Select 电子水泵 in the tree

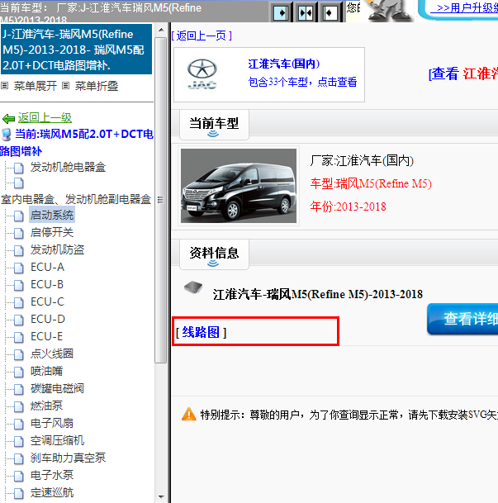(52, 475)
